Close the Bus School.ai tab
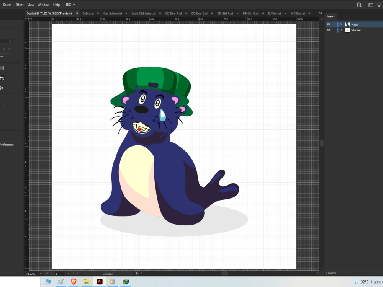Viewport: 383px width, 287px height. click(126, 13)
